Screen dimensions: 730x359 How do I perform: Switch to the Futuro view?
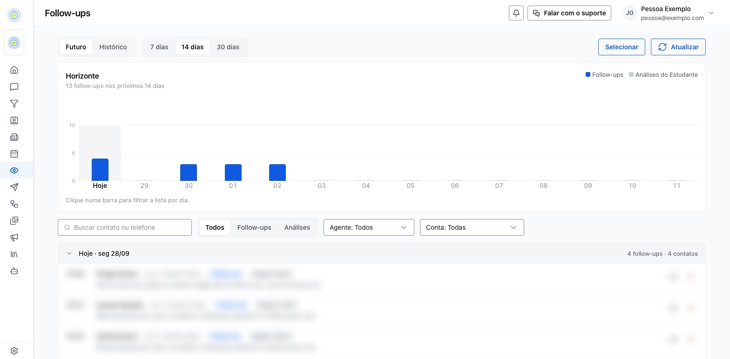tap(76, 47)
